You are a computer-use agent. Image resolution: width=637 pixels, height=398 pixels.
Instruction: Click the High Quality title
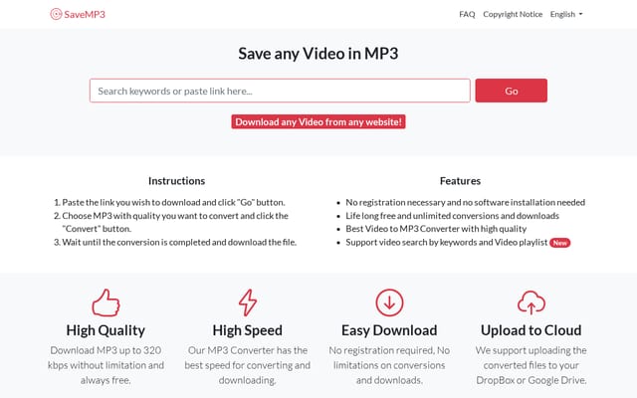pos(106,330)
